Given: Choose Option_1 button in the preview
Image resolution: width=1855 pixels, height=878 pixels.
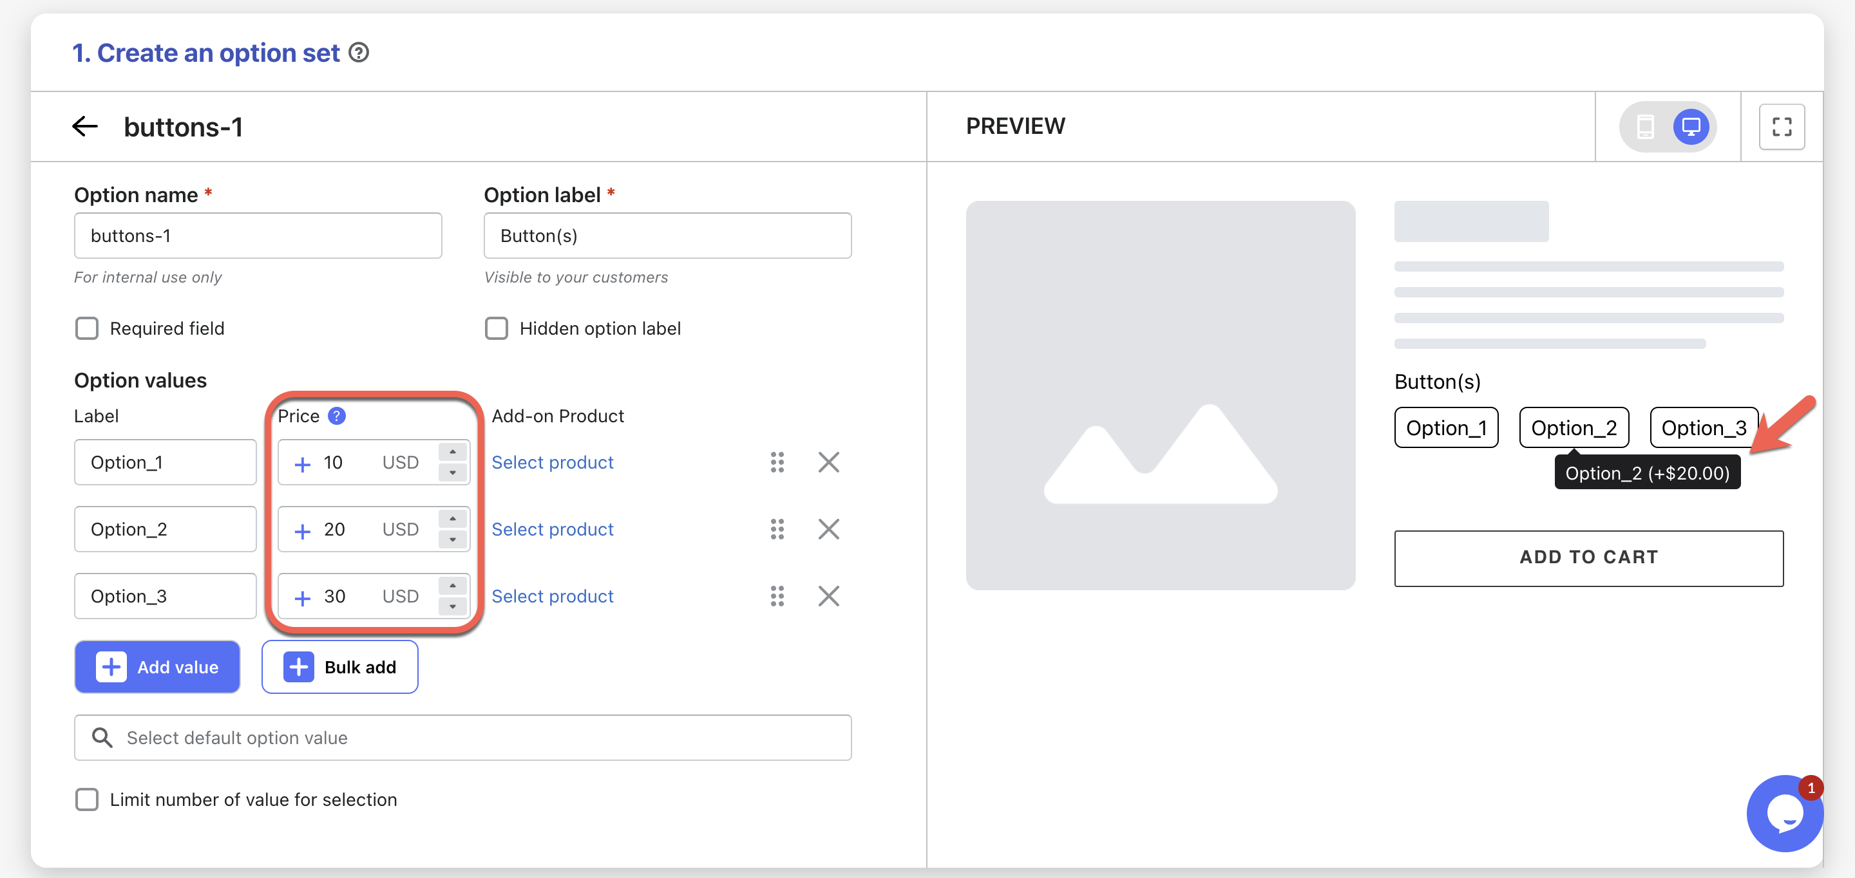Looking at the screenshot, I should tap(1445, 427).
